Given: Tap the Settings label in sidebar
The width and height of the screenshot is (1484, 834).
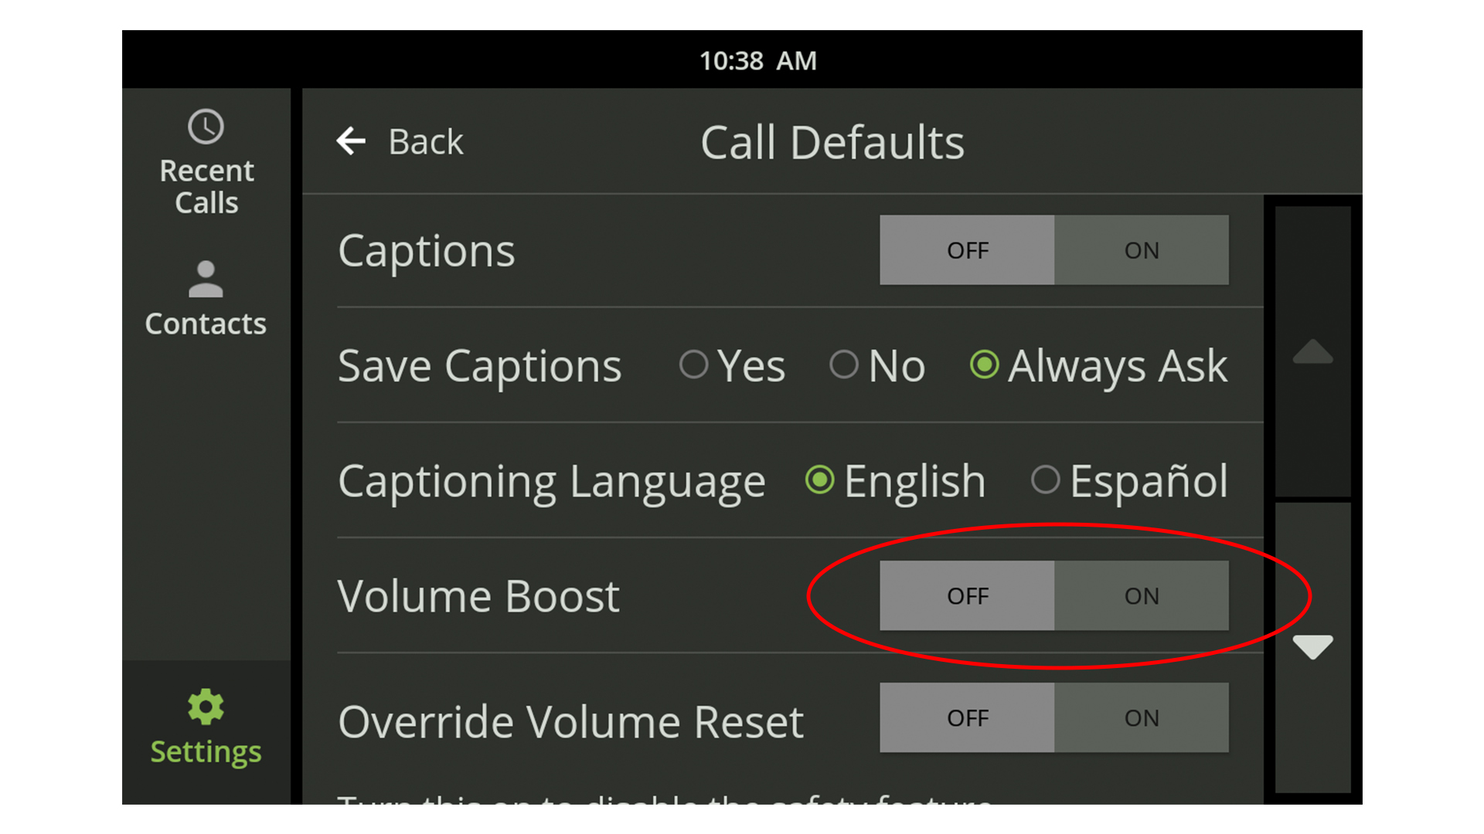Looking at the screenshot, I should (x=206, y=752).
